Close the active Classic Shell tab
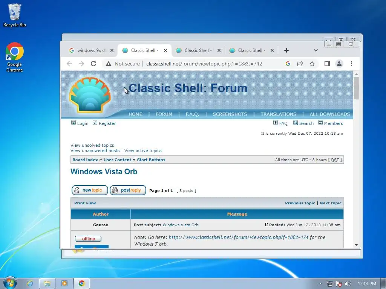 165,50
